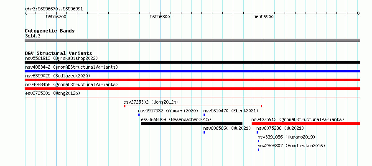This screenshot has width=372, height=166.
Task: Click the 56556700 ruler position
Action: click(56, 17)
